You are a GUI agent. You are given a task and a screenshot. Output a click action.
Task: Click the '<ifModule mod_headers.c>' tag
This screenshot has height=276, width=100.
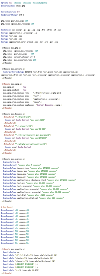pyautogui.click(x=13, y=114)
